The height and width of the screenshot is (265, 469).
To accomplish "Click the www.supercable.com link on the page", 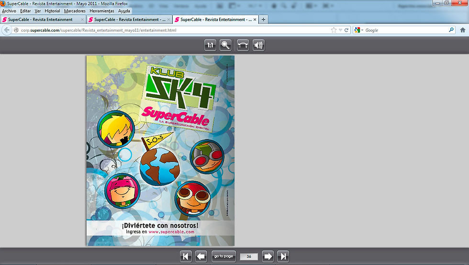I will point(171,232).
